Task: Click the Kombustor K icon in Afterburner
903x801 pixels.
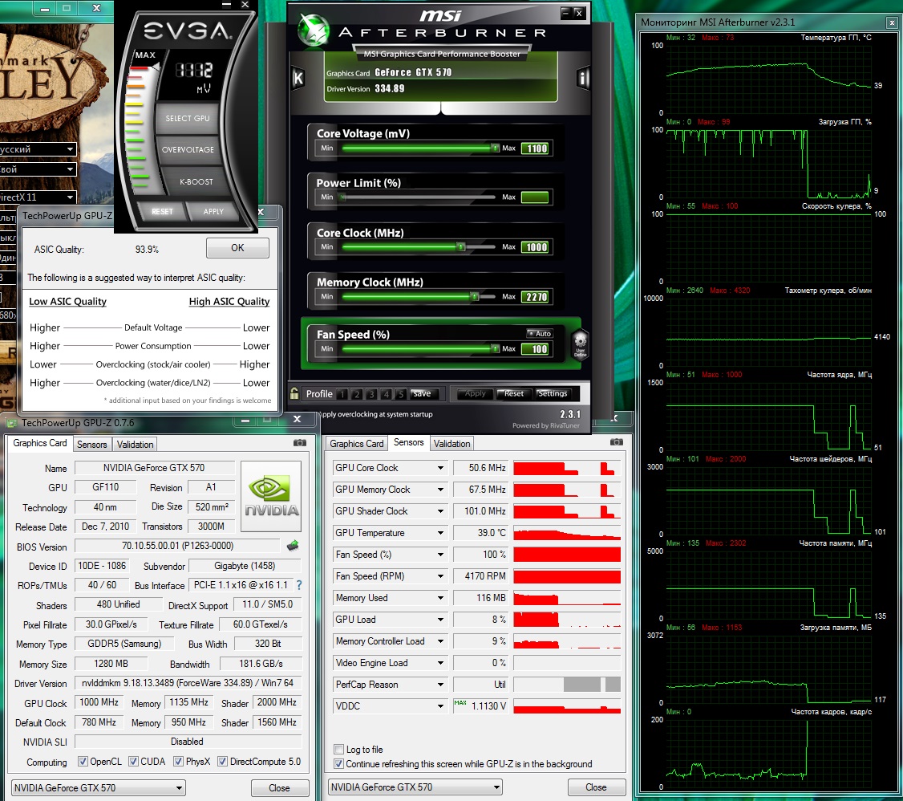Action: coord(298,78)
